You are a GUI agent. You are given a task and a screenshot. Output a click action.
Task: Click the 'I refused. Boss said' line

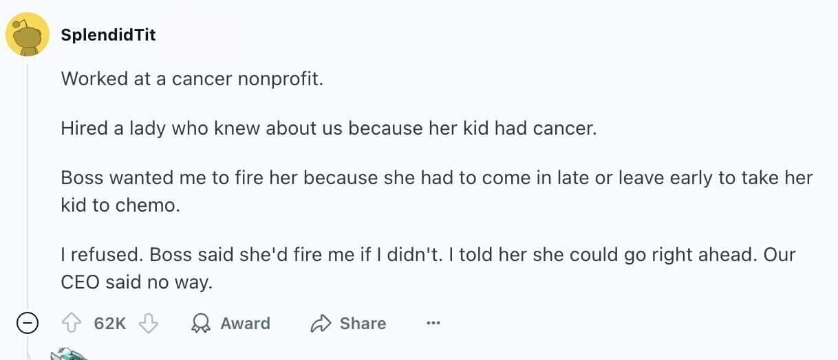(x=427, y=254)
